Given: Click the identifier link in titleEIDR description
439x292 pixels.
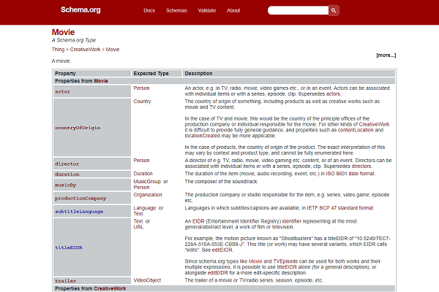Looking at the screenshot, I should 292,221.
